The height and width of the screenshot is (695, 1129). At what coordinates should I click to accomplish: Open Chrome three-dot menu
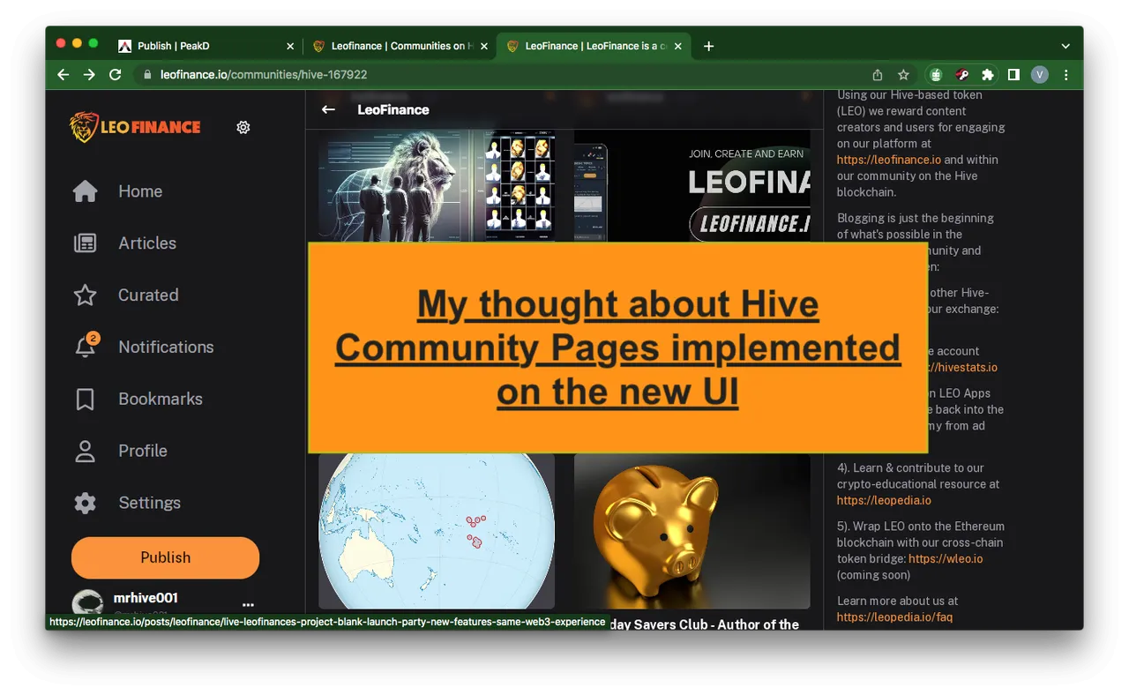click(x=1065, y=75)
